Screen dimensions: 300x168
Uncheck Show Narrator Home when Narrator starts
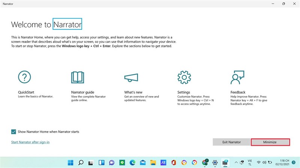pos(13,132)
